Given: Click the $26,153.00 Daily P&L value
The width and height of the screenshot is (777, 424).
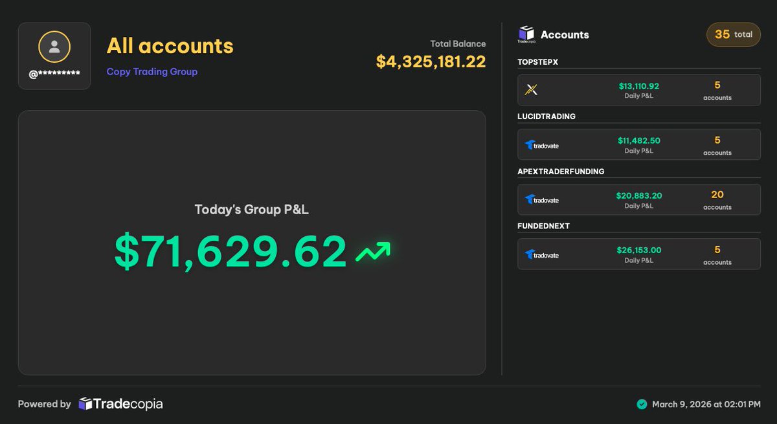Looking at the screenshot, I should pyautogui.click(x=639, y=250).
